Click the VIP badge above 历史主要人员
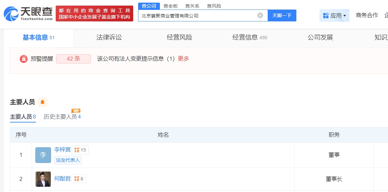This screenshot has width=388, height=192. click(x=76, y=111)
